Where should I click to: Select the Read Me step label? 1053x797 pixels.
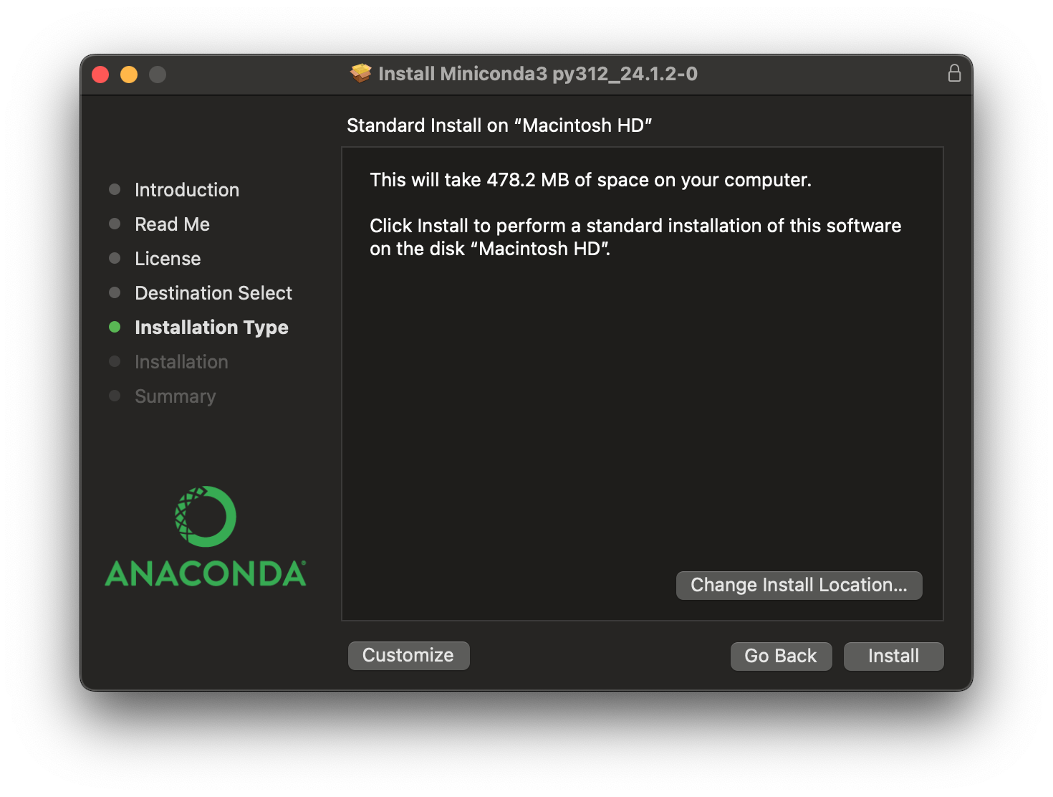[x=172, y=224]
